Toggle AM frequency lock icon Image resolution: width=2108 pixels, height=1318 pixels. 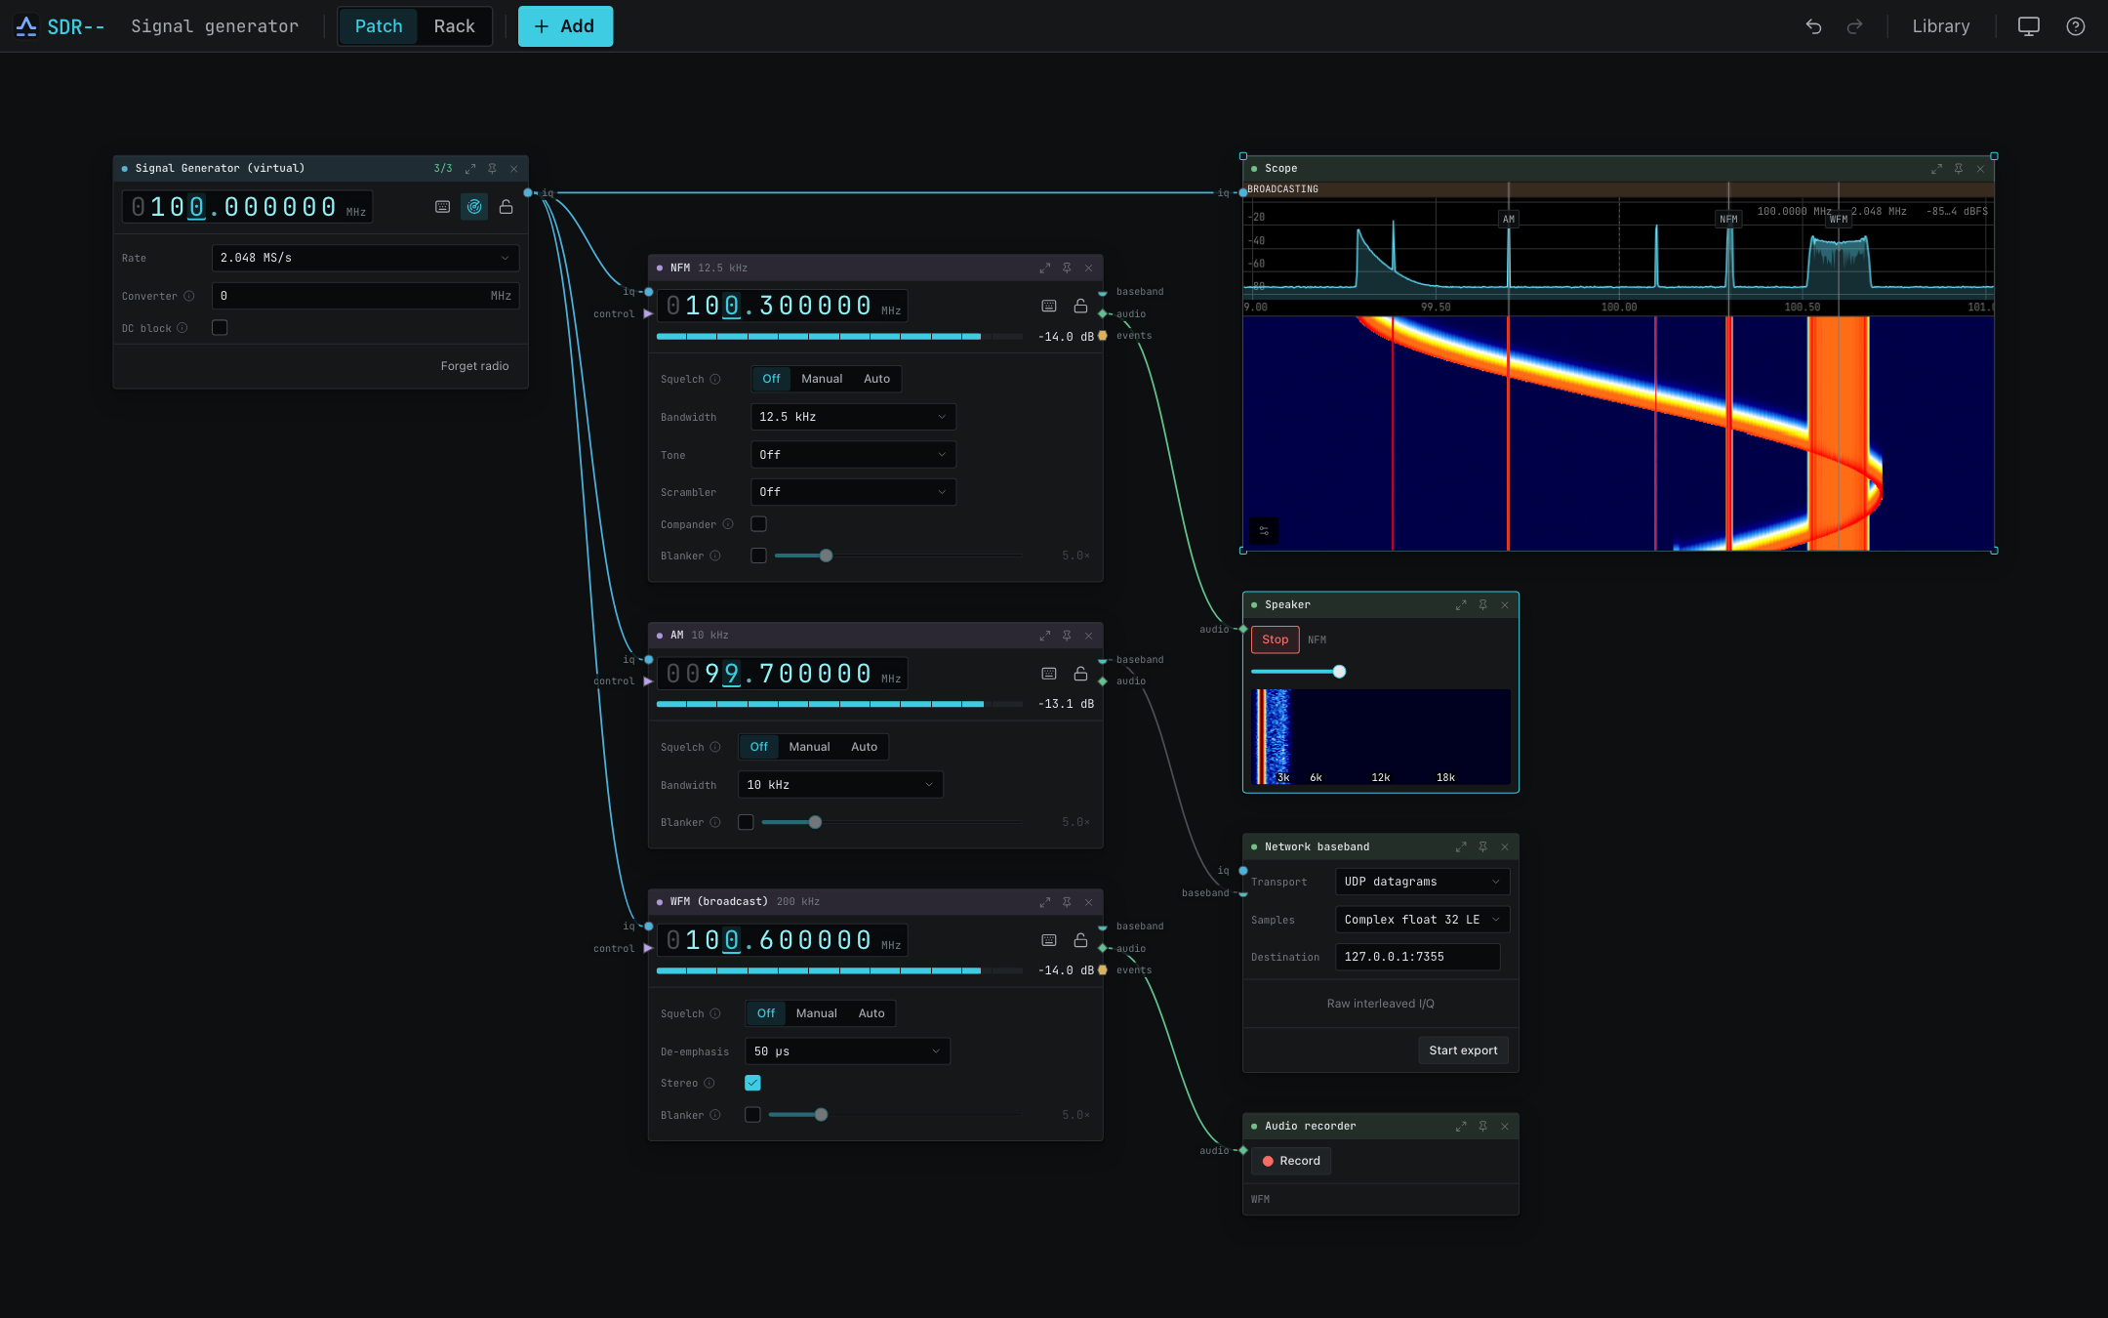[1080, 674]
